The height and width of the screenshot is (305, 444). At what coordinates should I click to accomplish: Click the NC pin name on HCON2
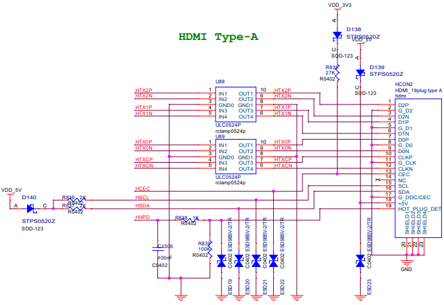coord(402,180)
